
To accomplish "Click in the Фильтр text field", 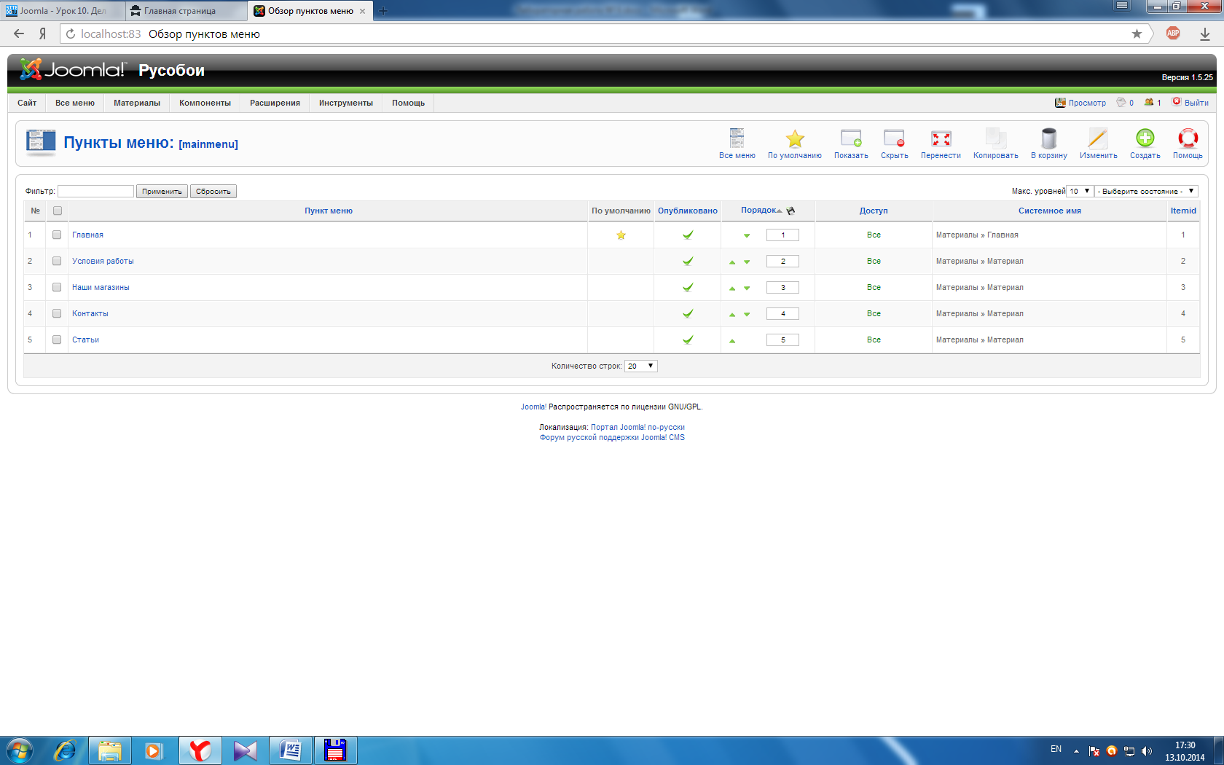I will 95,191.
